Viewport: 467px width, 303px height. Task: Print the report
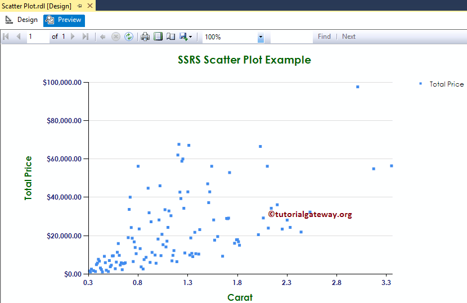click(145, 37)
